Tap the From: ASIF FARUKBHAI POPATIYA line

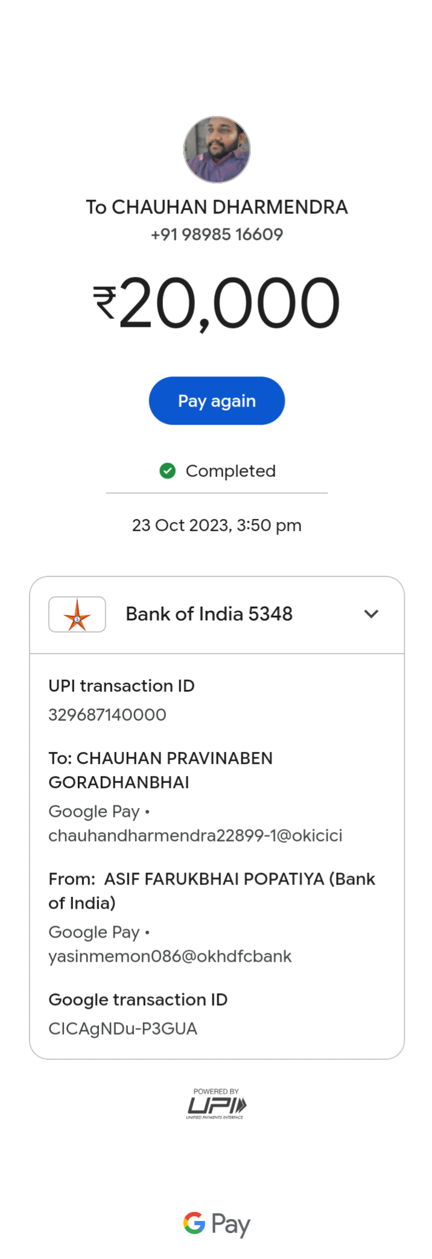[211, 891]
